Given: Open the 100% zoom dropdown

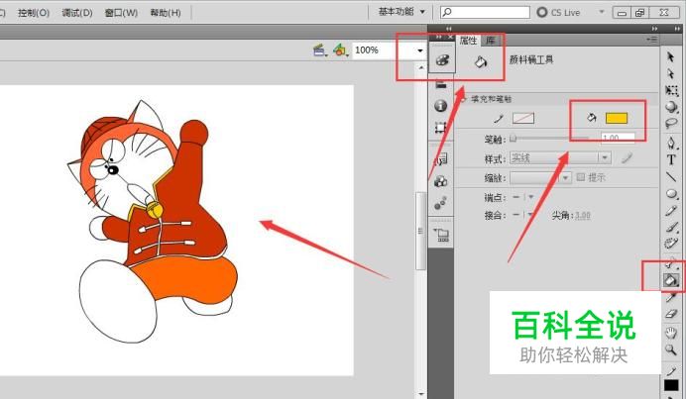Looking at the screenshot, I should click(420, 50).
